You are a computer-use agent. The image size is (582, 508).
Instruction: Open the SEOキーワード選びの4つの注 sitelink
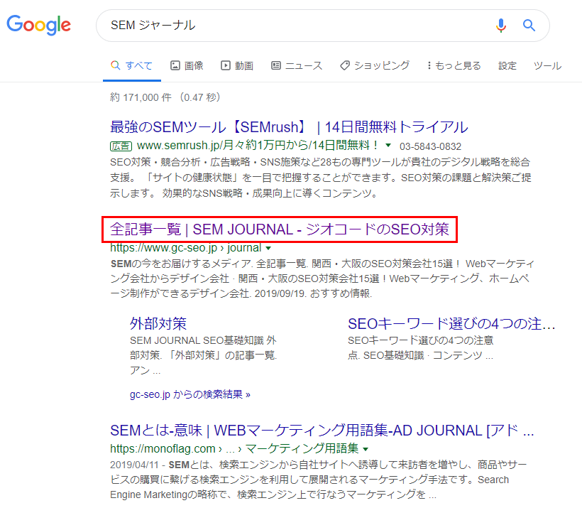[x=451, y=324]
